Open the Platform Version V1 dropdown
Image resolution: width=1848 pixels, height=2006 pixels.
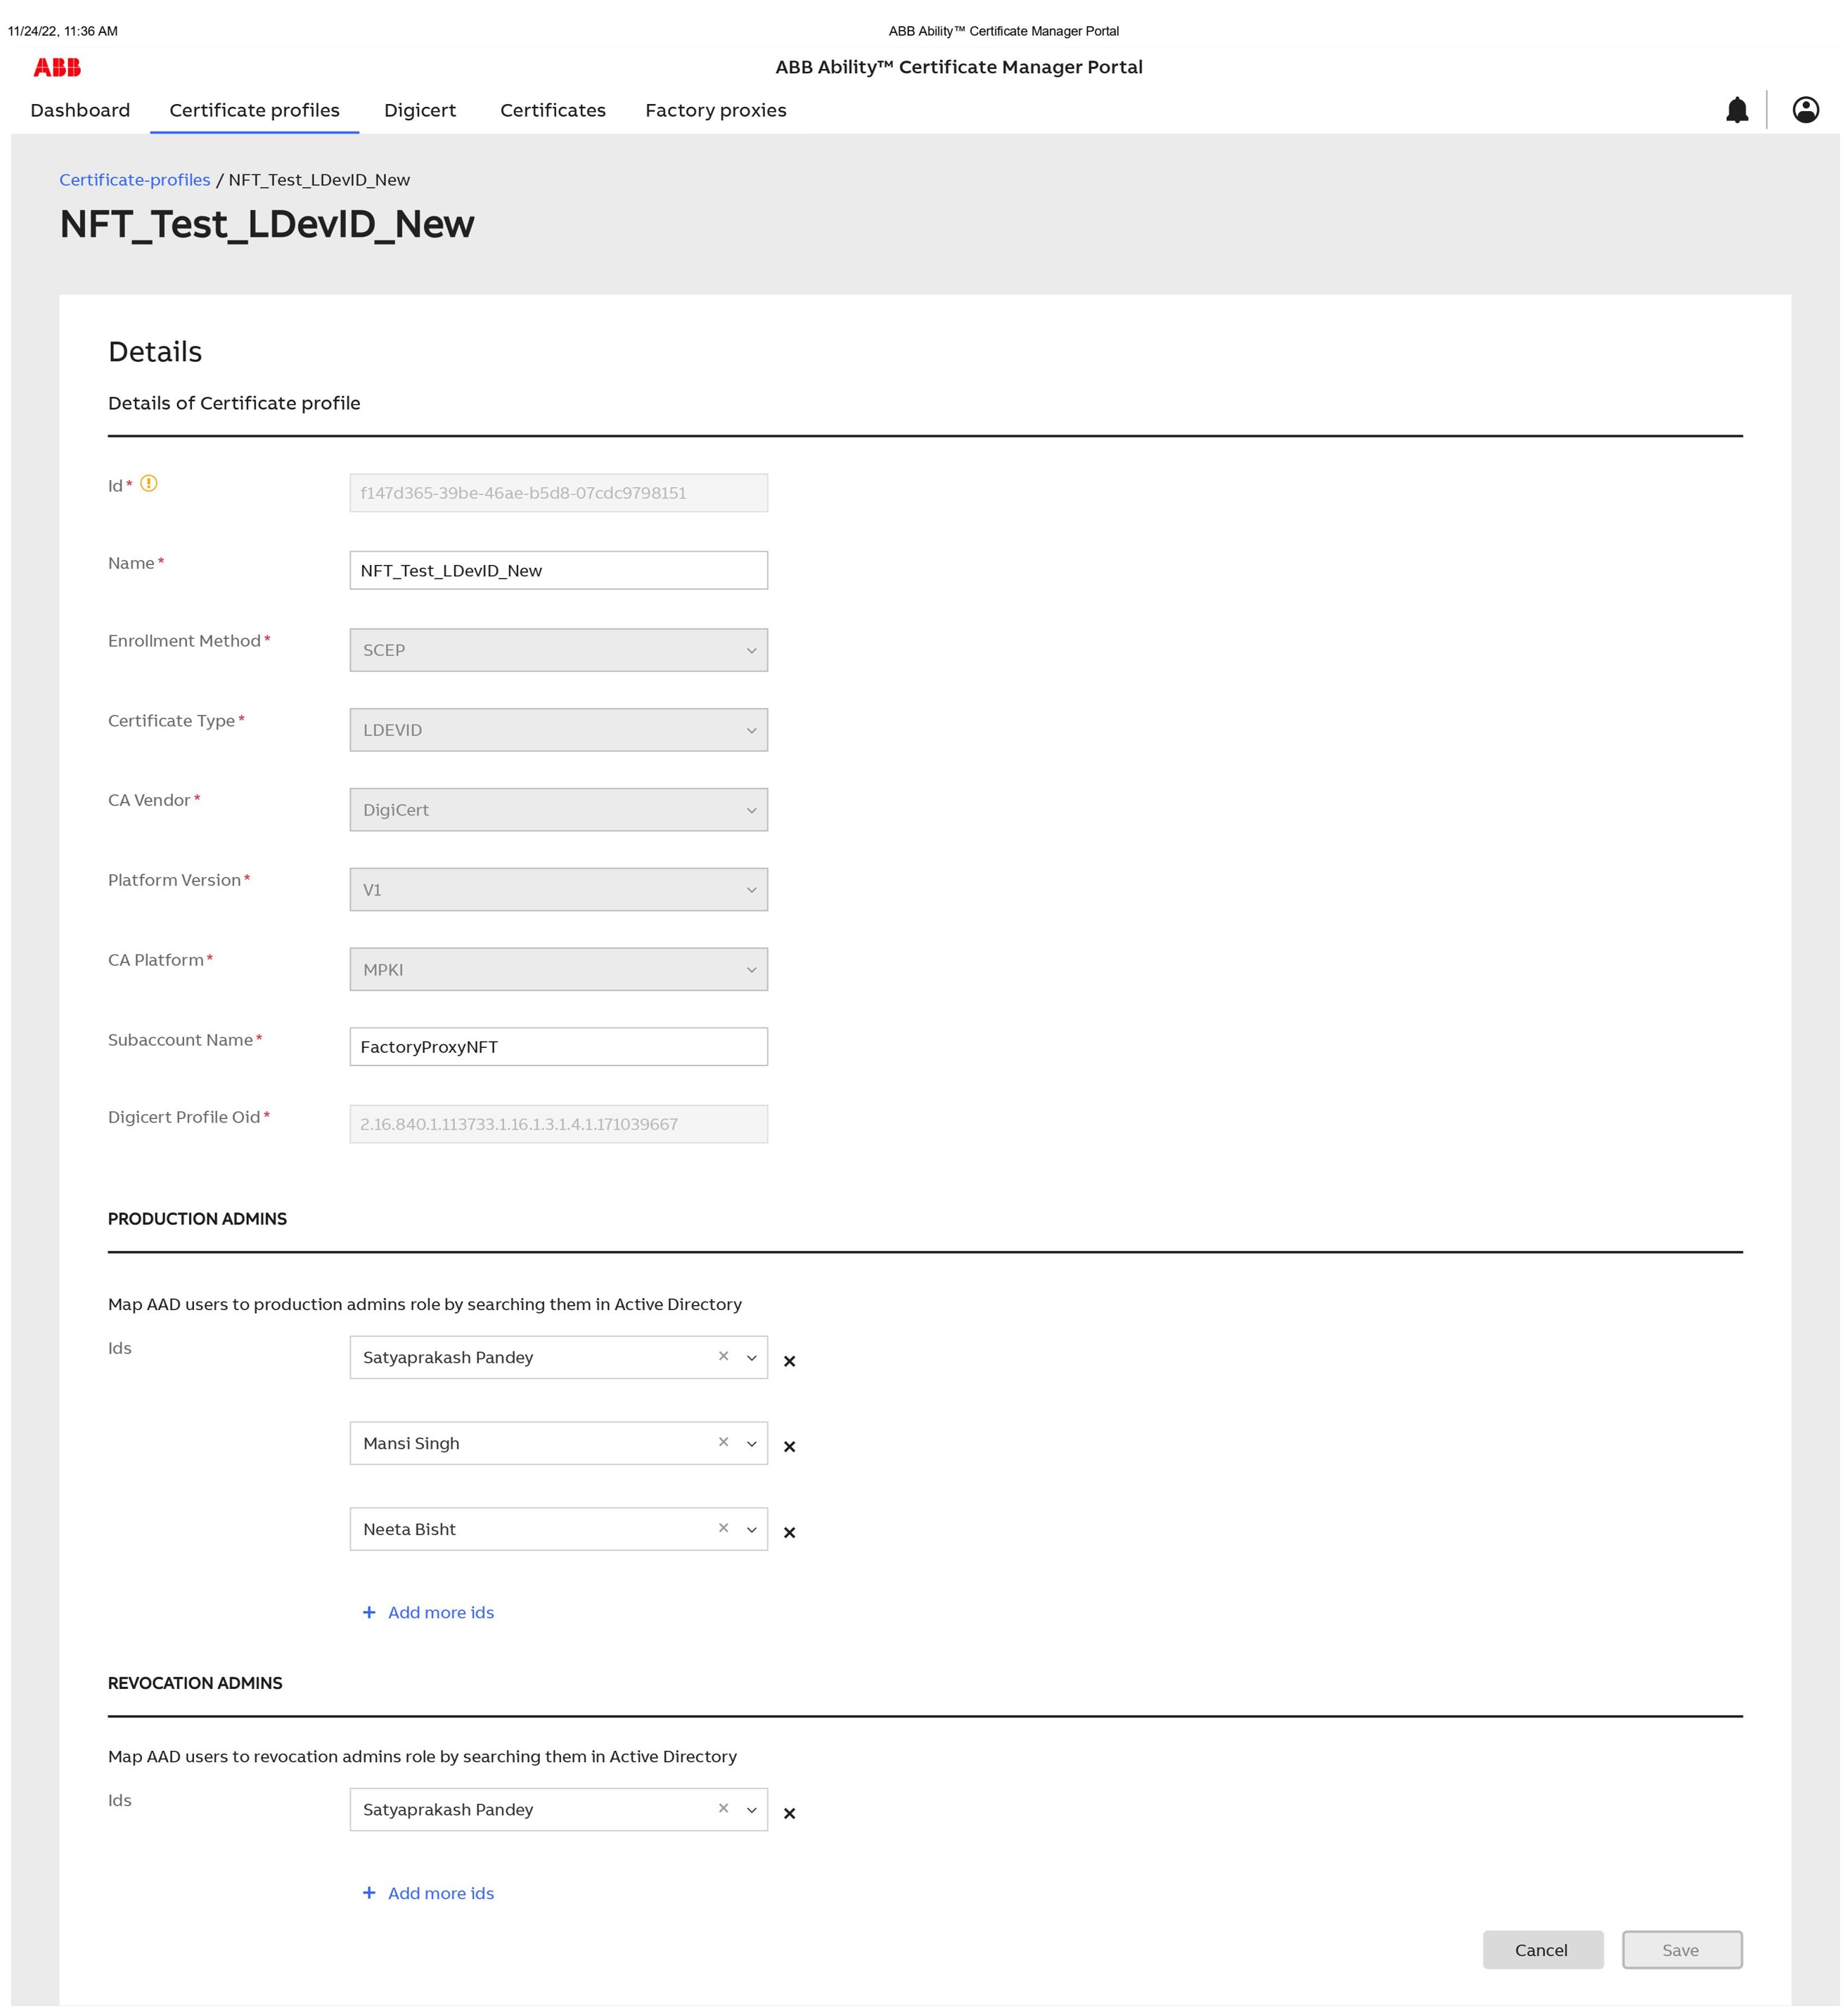[559, 890]
